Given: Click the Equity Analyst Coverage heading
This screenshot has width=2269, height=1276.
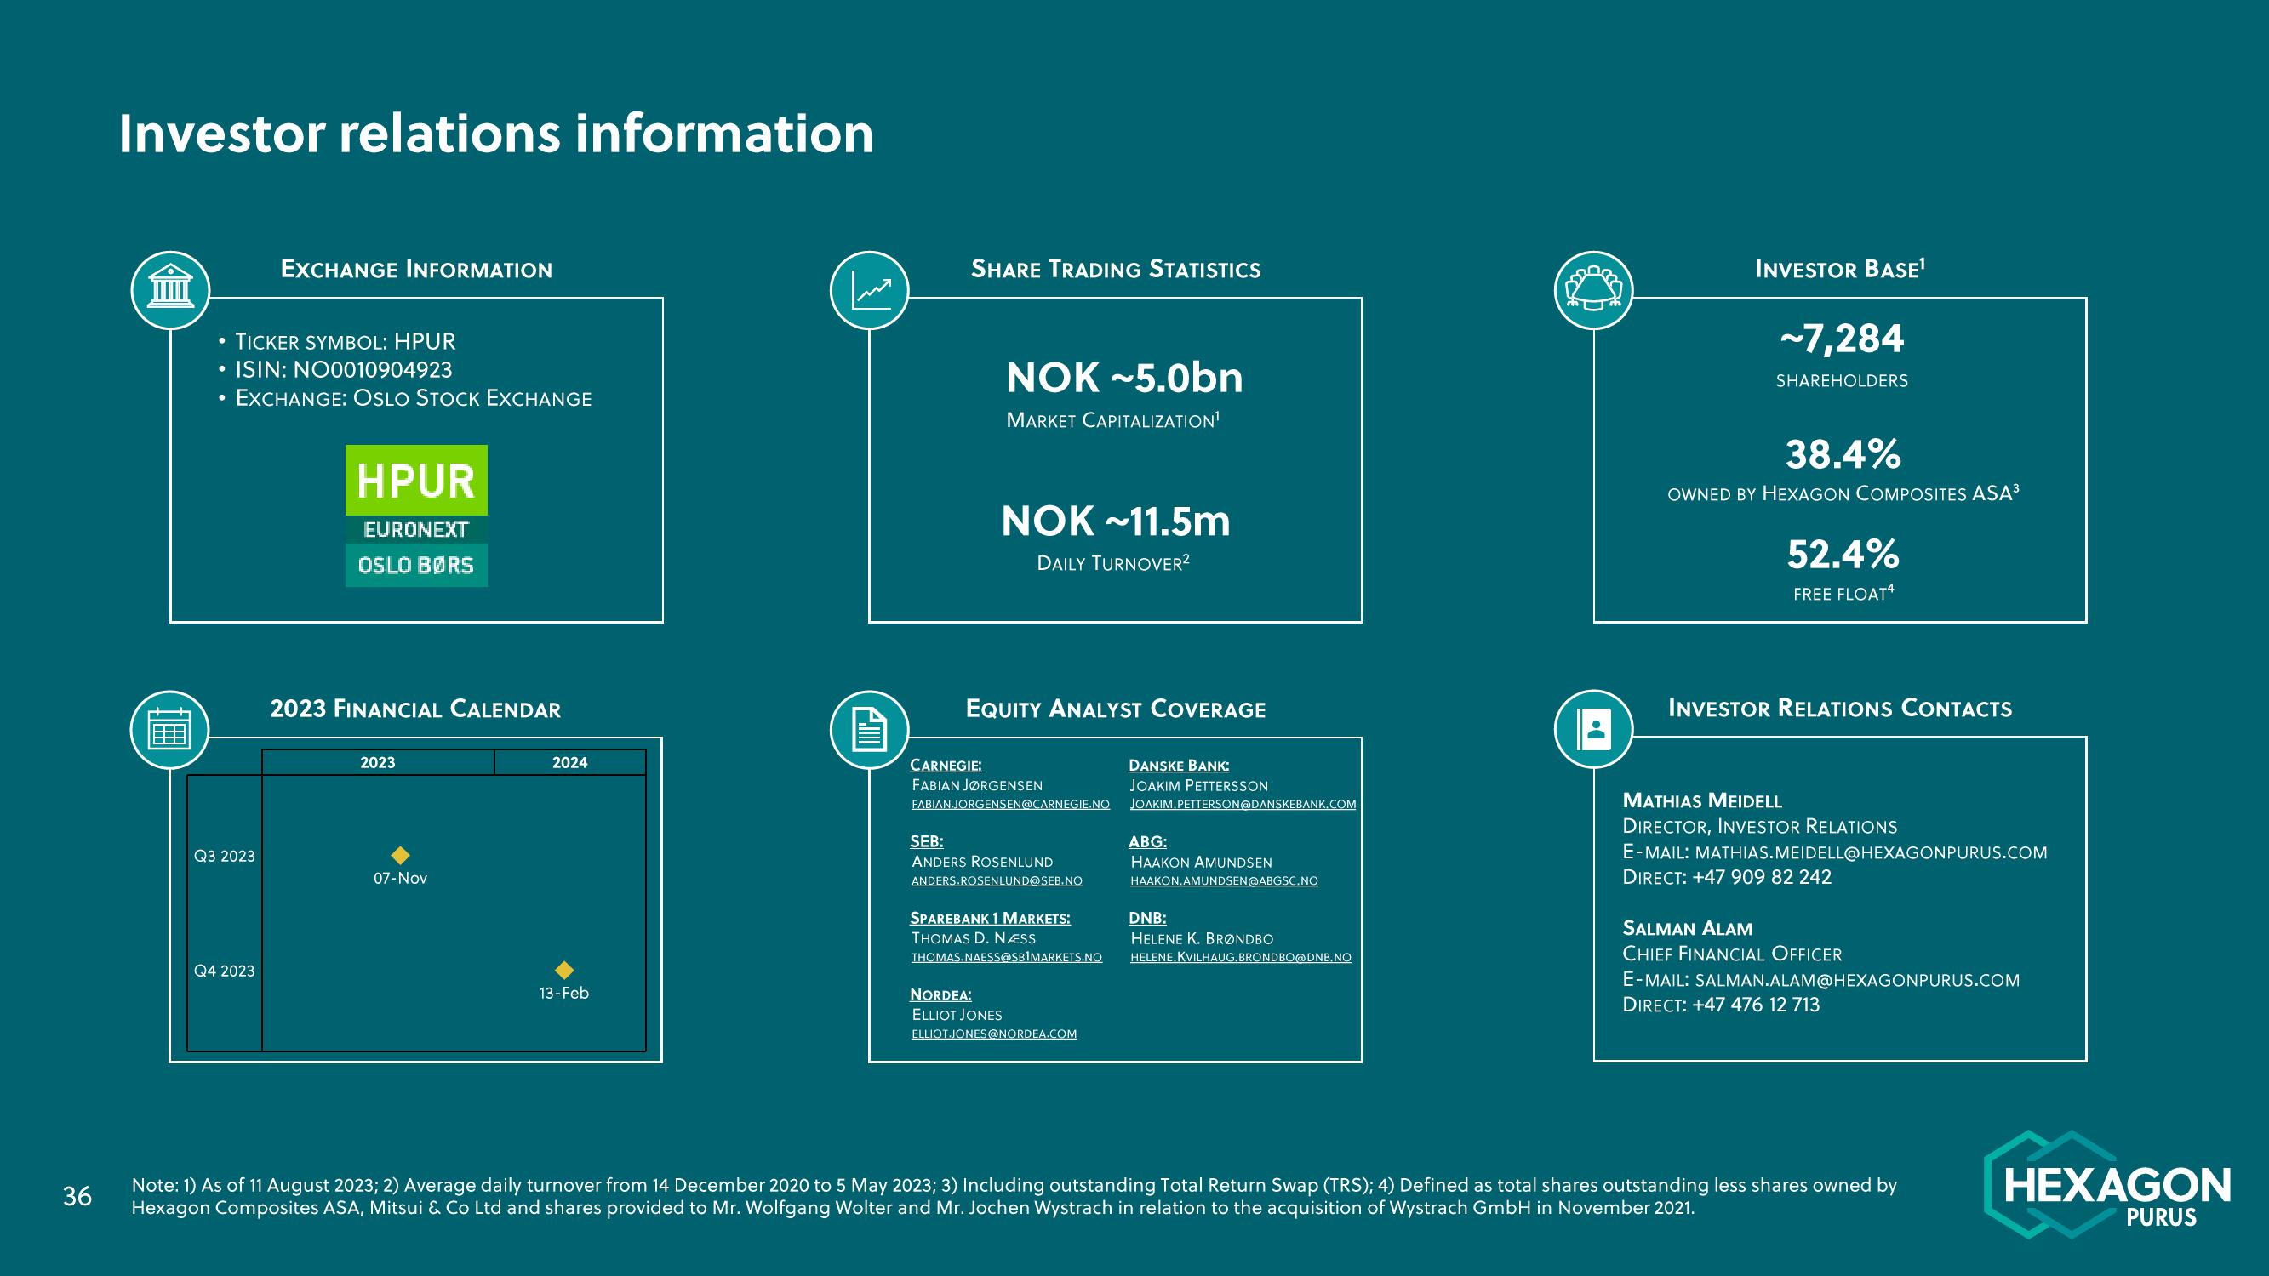Looking at the screenshot, I should click(1116, 709).
